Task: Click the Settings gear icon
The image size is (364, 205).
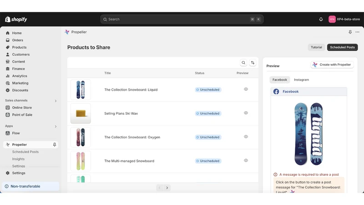Action: (x=8, y=173)
